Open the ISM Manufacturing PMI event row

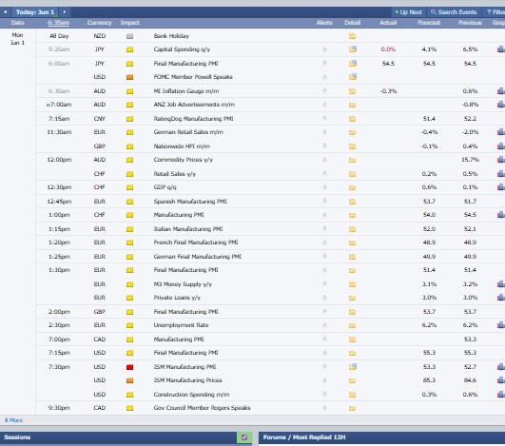click(270, 367)
